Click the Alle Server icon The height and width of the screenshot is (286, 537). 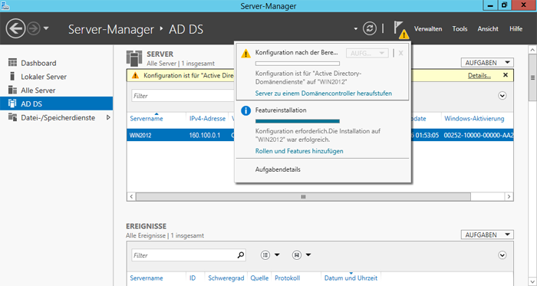click(x=12, y=90)
